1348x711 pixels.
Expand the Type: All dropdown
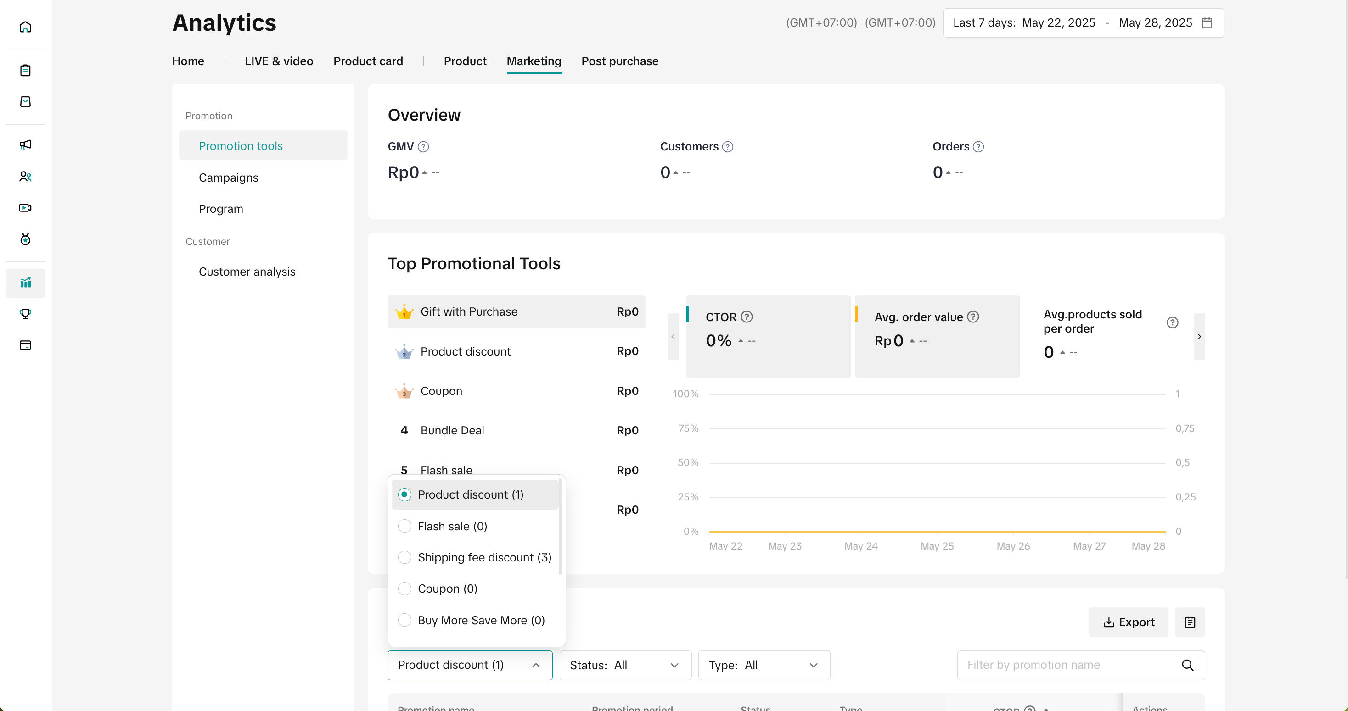764,665
